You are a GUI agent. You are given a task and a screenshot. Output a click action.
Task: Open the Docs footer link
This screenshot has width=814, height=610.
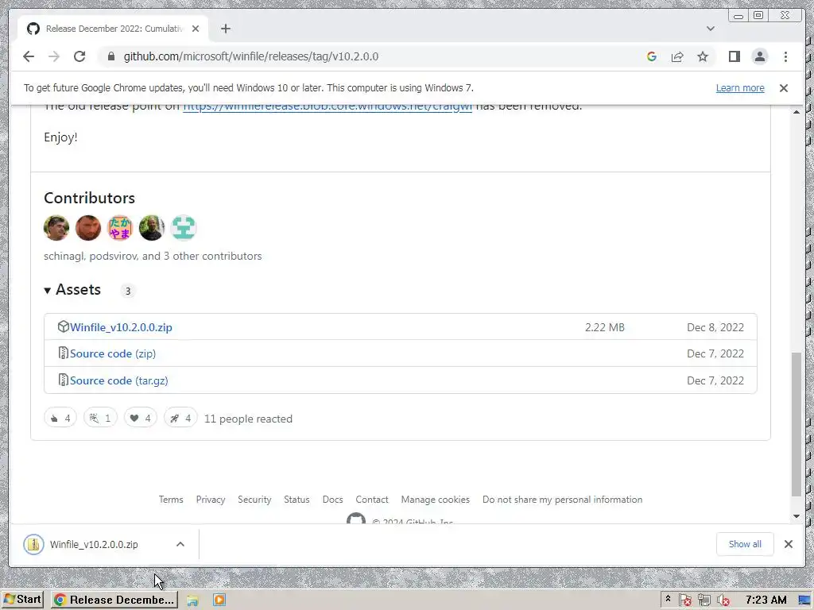(x=332, y=500)
